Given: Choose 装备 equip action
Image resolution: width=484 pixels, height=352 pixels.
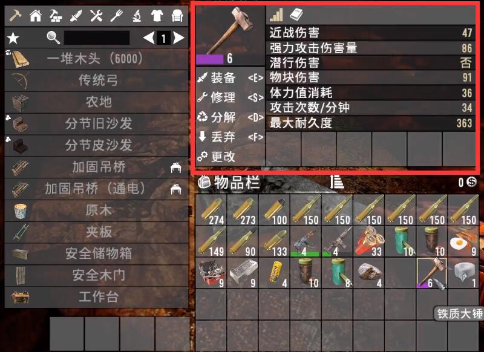Looking at the screenshot, I should tap(231, 78).
